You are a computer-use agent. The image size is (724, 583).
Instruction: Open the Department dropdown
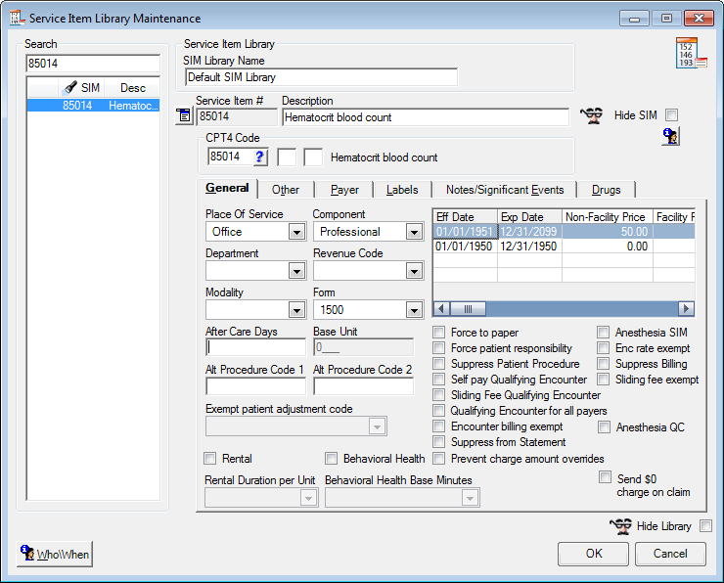coord(296,271)
